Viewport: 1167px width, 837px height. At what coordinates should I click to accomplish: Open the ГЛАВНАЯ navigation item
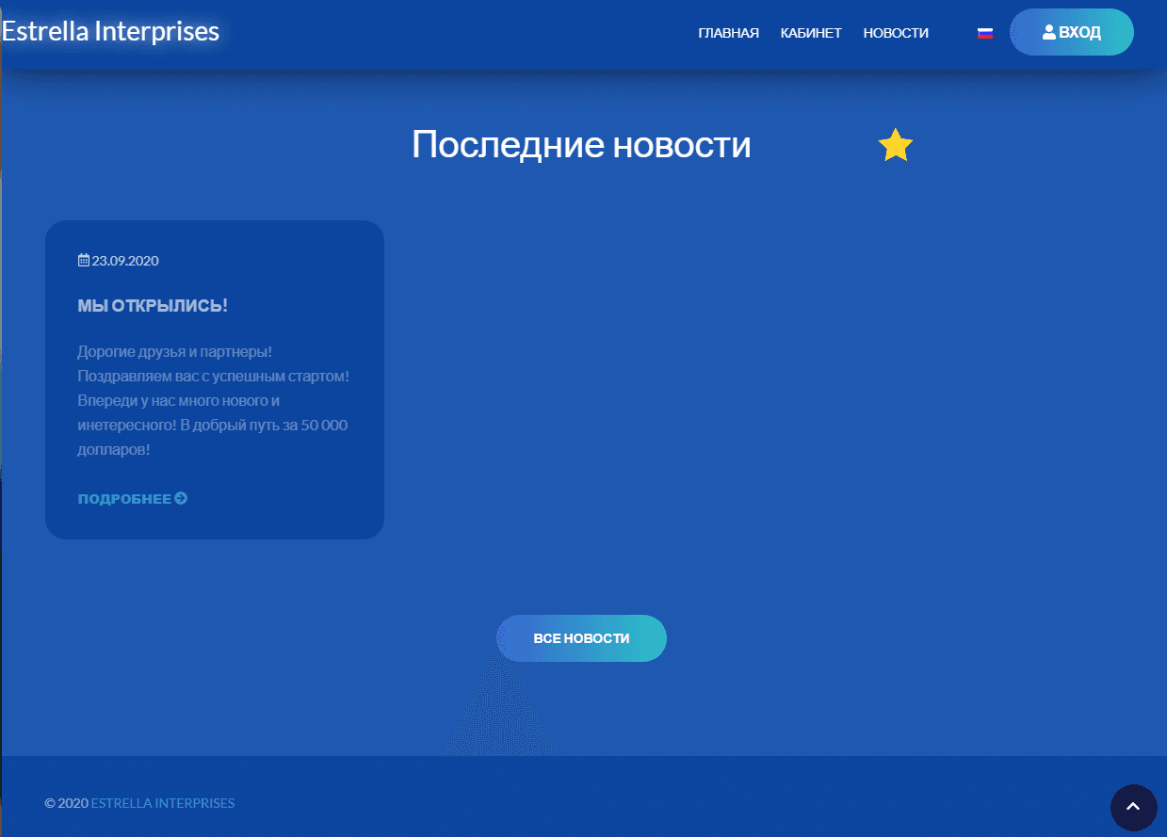click(x=727, y=32)
